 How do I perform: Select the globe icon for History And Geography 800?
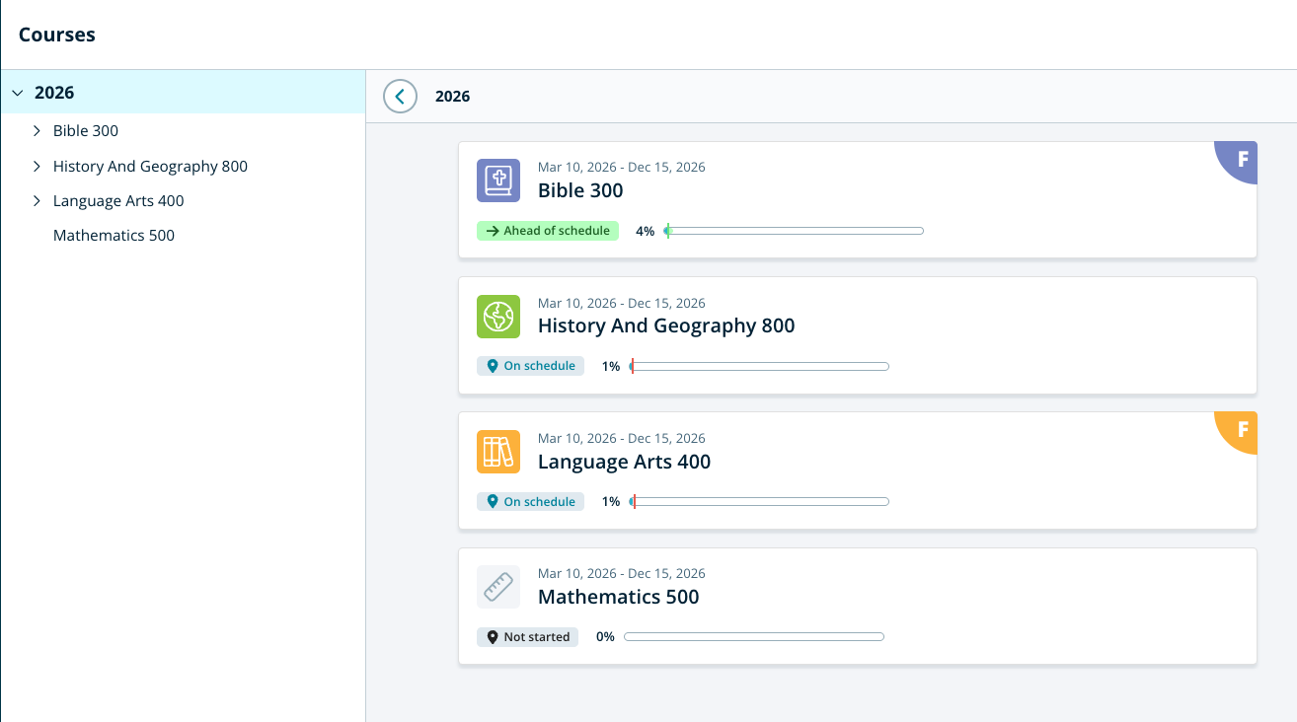pos(498,317)
